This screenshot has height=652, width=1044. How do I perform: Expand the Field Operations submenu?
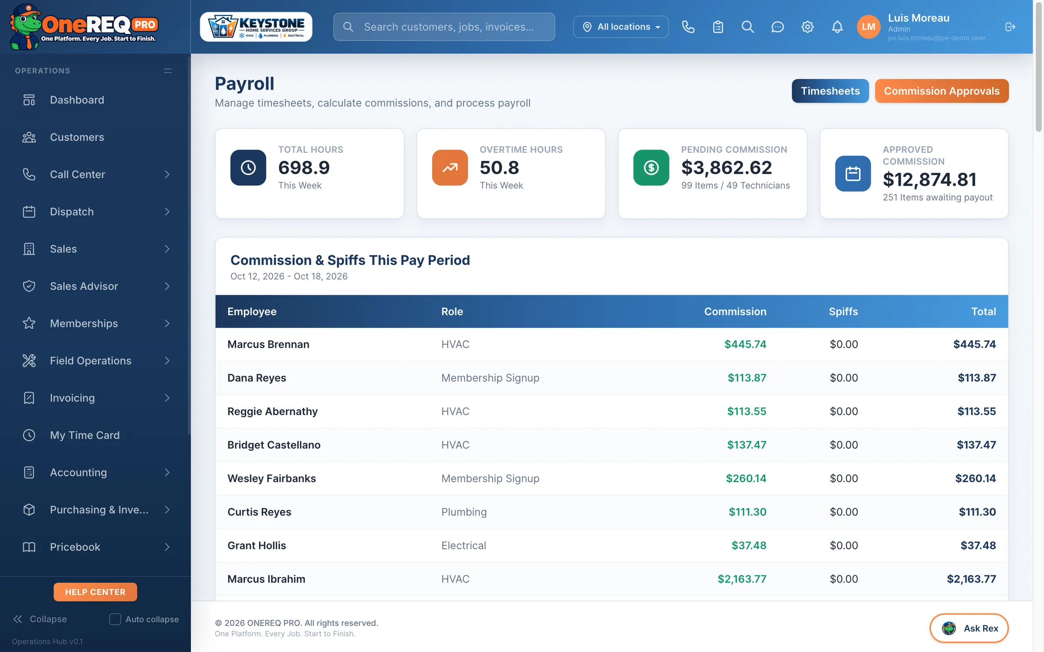(167, 361)
